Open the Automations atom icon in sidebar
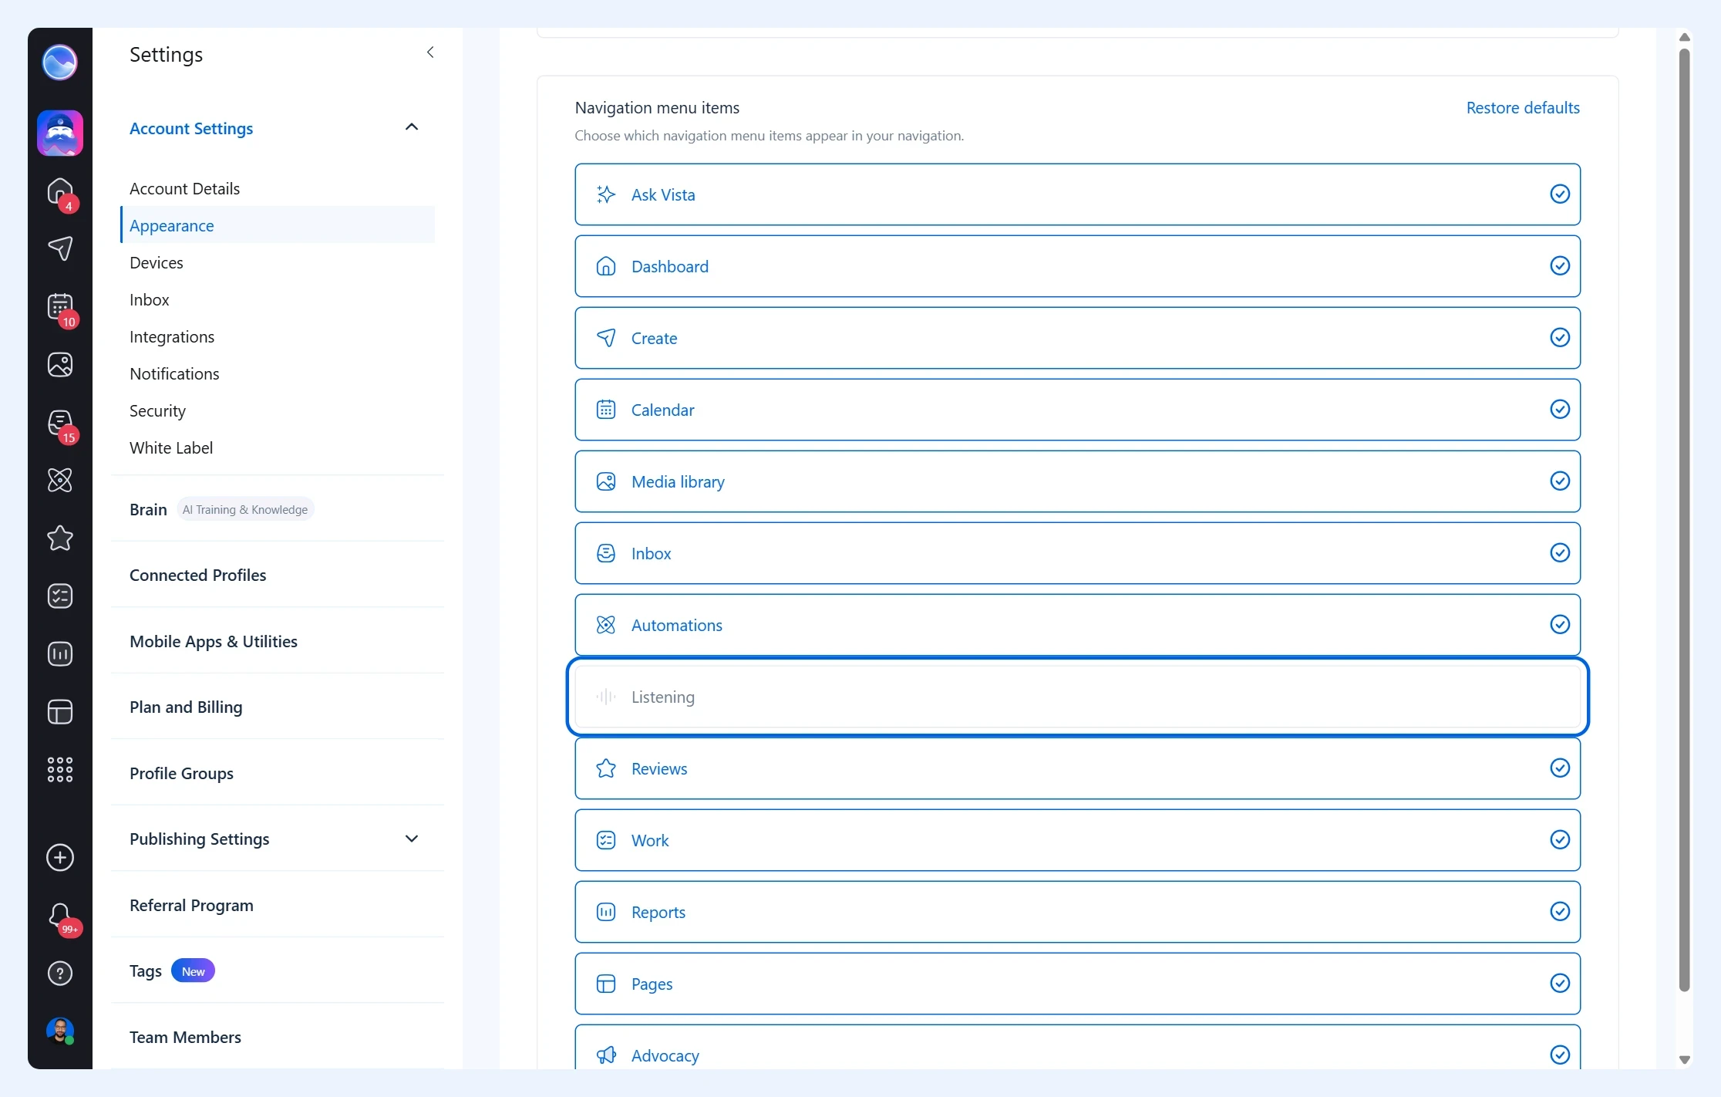Screen dimensions: 1721x1097 point(60,480)
